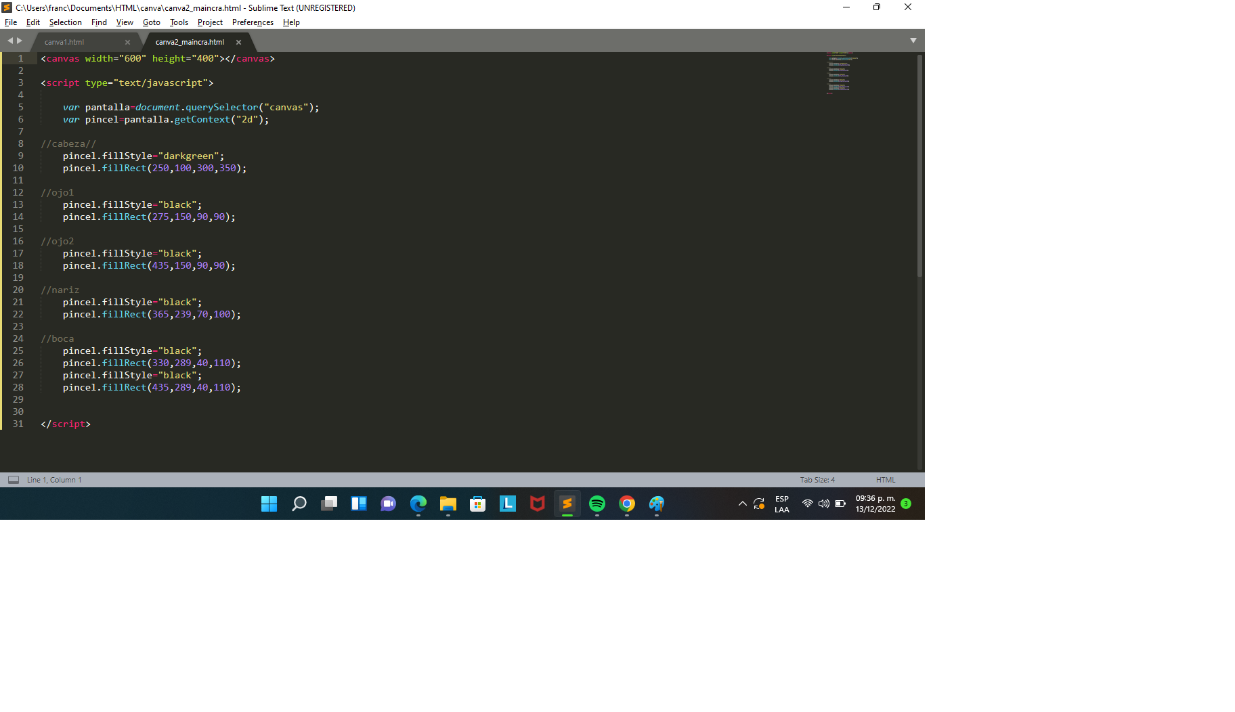Open the File menu
Screen dimensions: 1235x712
pyautogui.click(x=11, y=22)
